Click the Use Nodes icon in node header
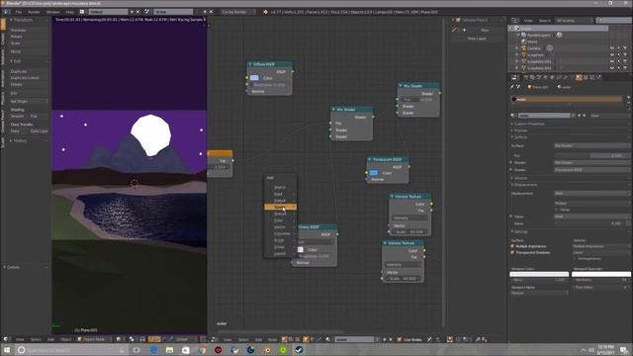Screen dimensions: 633x356 point(400,339)
